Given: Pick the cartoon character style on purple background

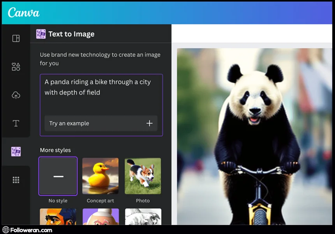Looking at the screenshot, I should click(x=100, y=217).
